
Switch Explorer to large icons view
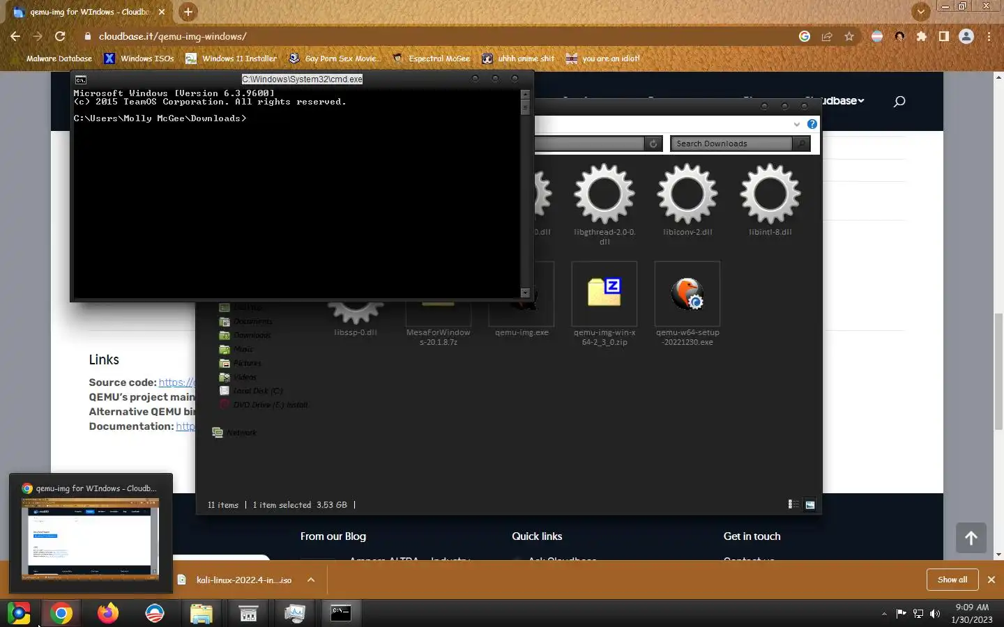point(810,504)
